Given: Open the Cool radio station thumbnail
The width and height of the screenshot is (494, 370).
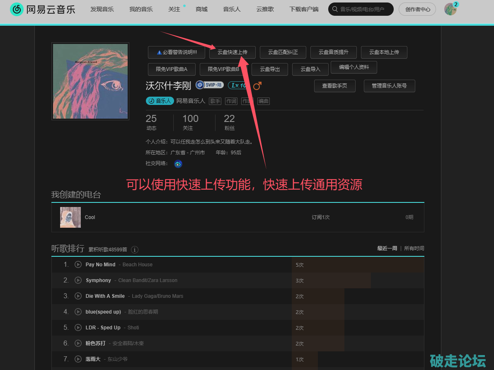Looking at the screenshot, I should click(70, 217).
